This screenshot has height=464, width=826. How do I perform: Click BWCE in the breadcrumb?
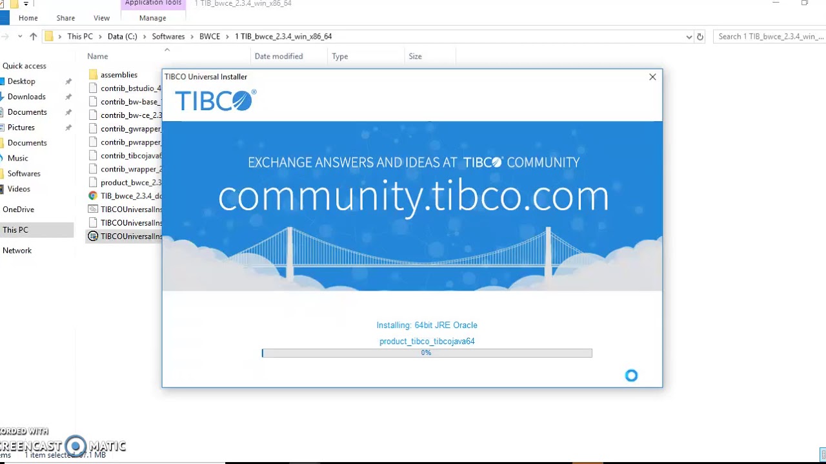pyautogui.click(x=210, y=37)
